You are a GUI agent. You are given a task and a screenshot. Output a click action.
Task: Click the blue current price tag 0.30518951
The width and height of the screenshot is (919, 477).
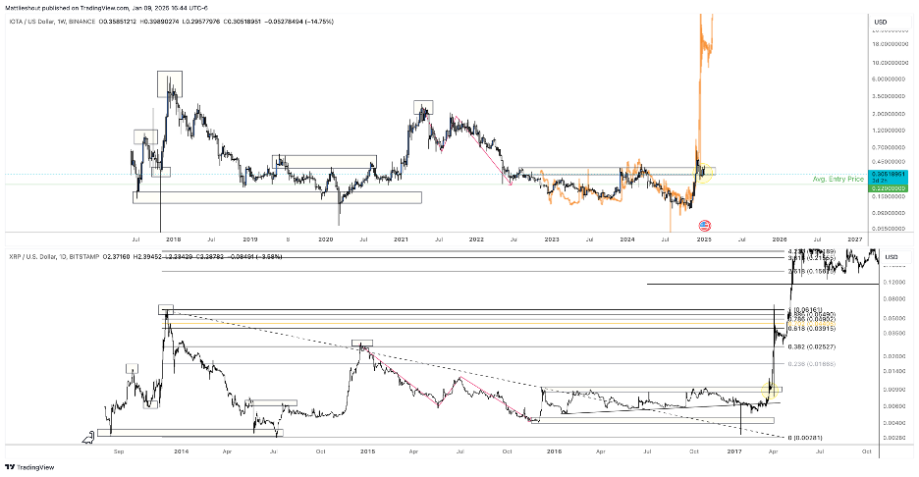click(x=890, y=174)
